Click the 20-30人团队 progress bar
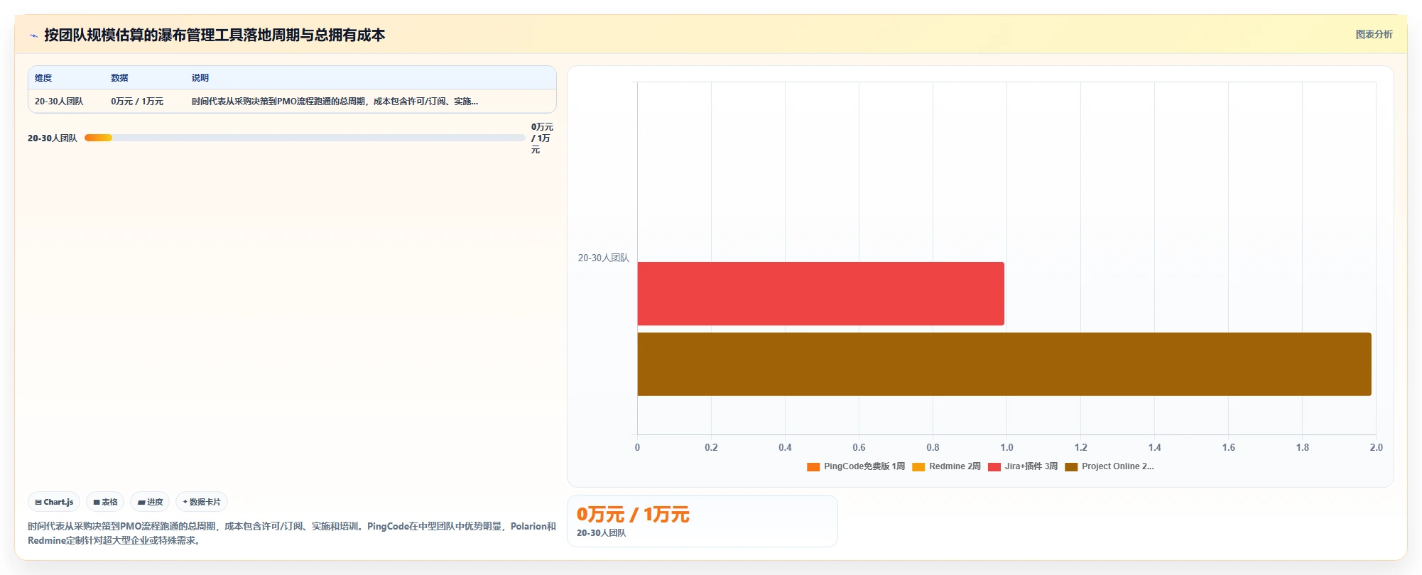 coord(305,138)
